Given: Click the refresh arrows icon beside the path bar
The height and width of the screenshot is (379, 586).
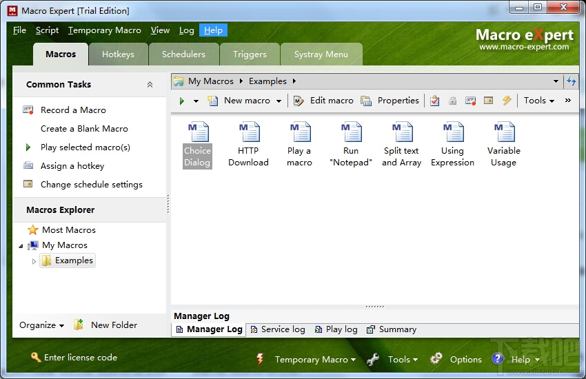Looking at the screenshot, I should click(572, 81).
